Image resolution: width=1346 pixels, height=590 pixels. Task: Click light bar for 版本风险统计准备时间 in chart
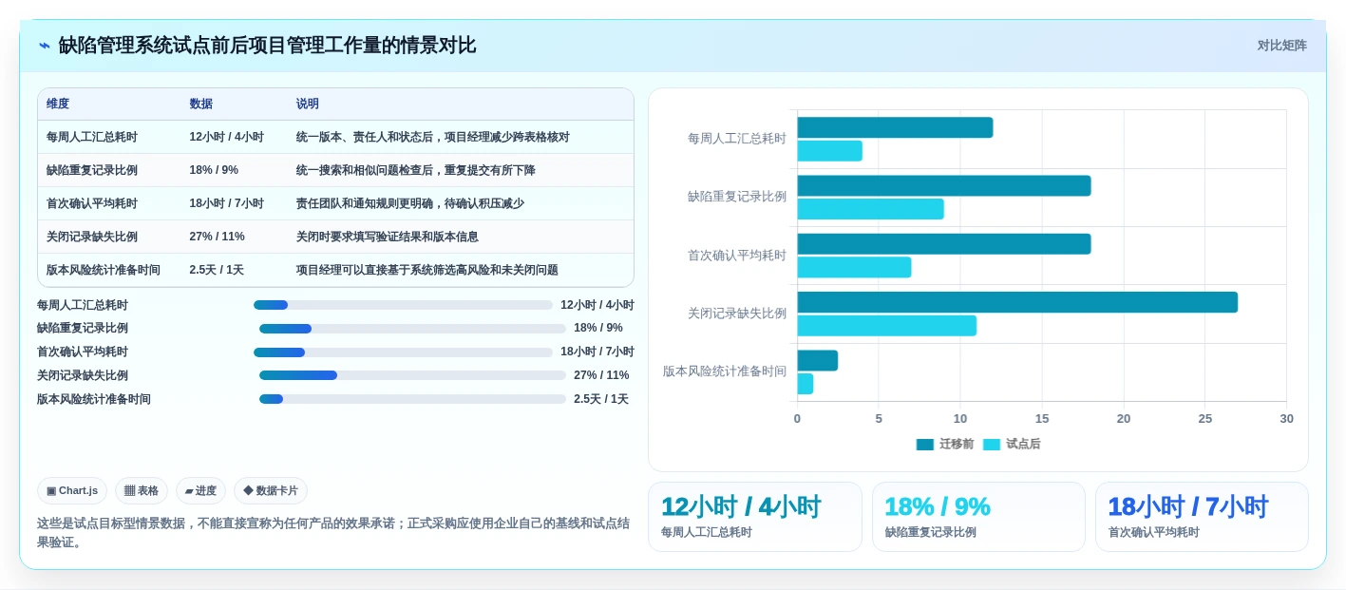tap(805, 384)
